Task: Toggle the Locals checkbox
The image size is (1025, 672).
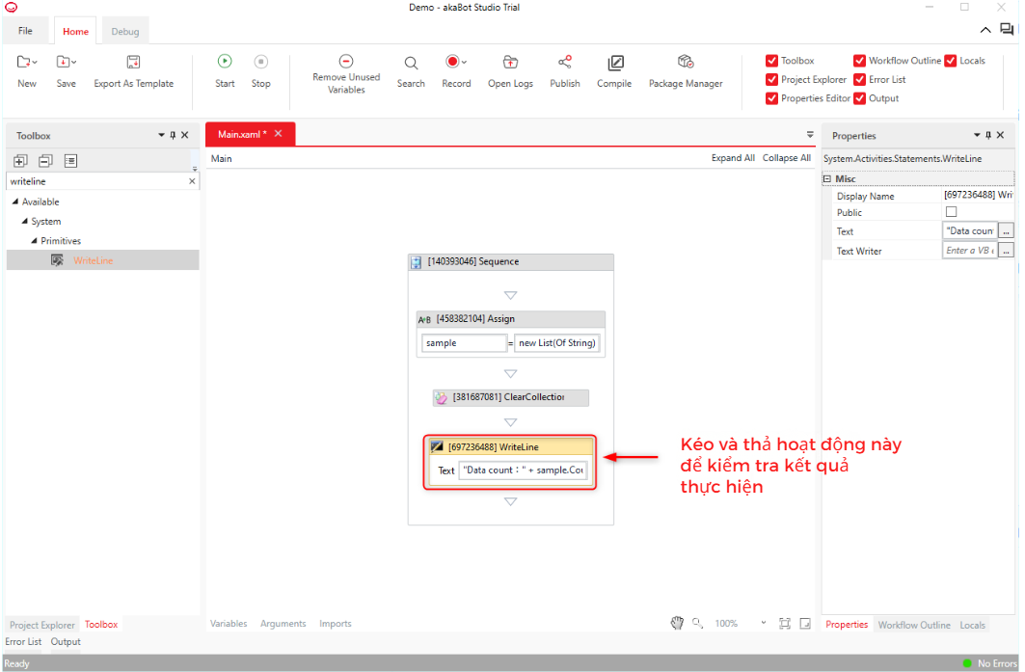Action: 951,61
